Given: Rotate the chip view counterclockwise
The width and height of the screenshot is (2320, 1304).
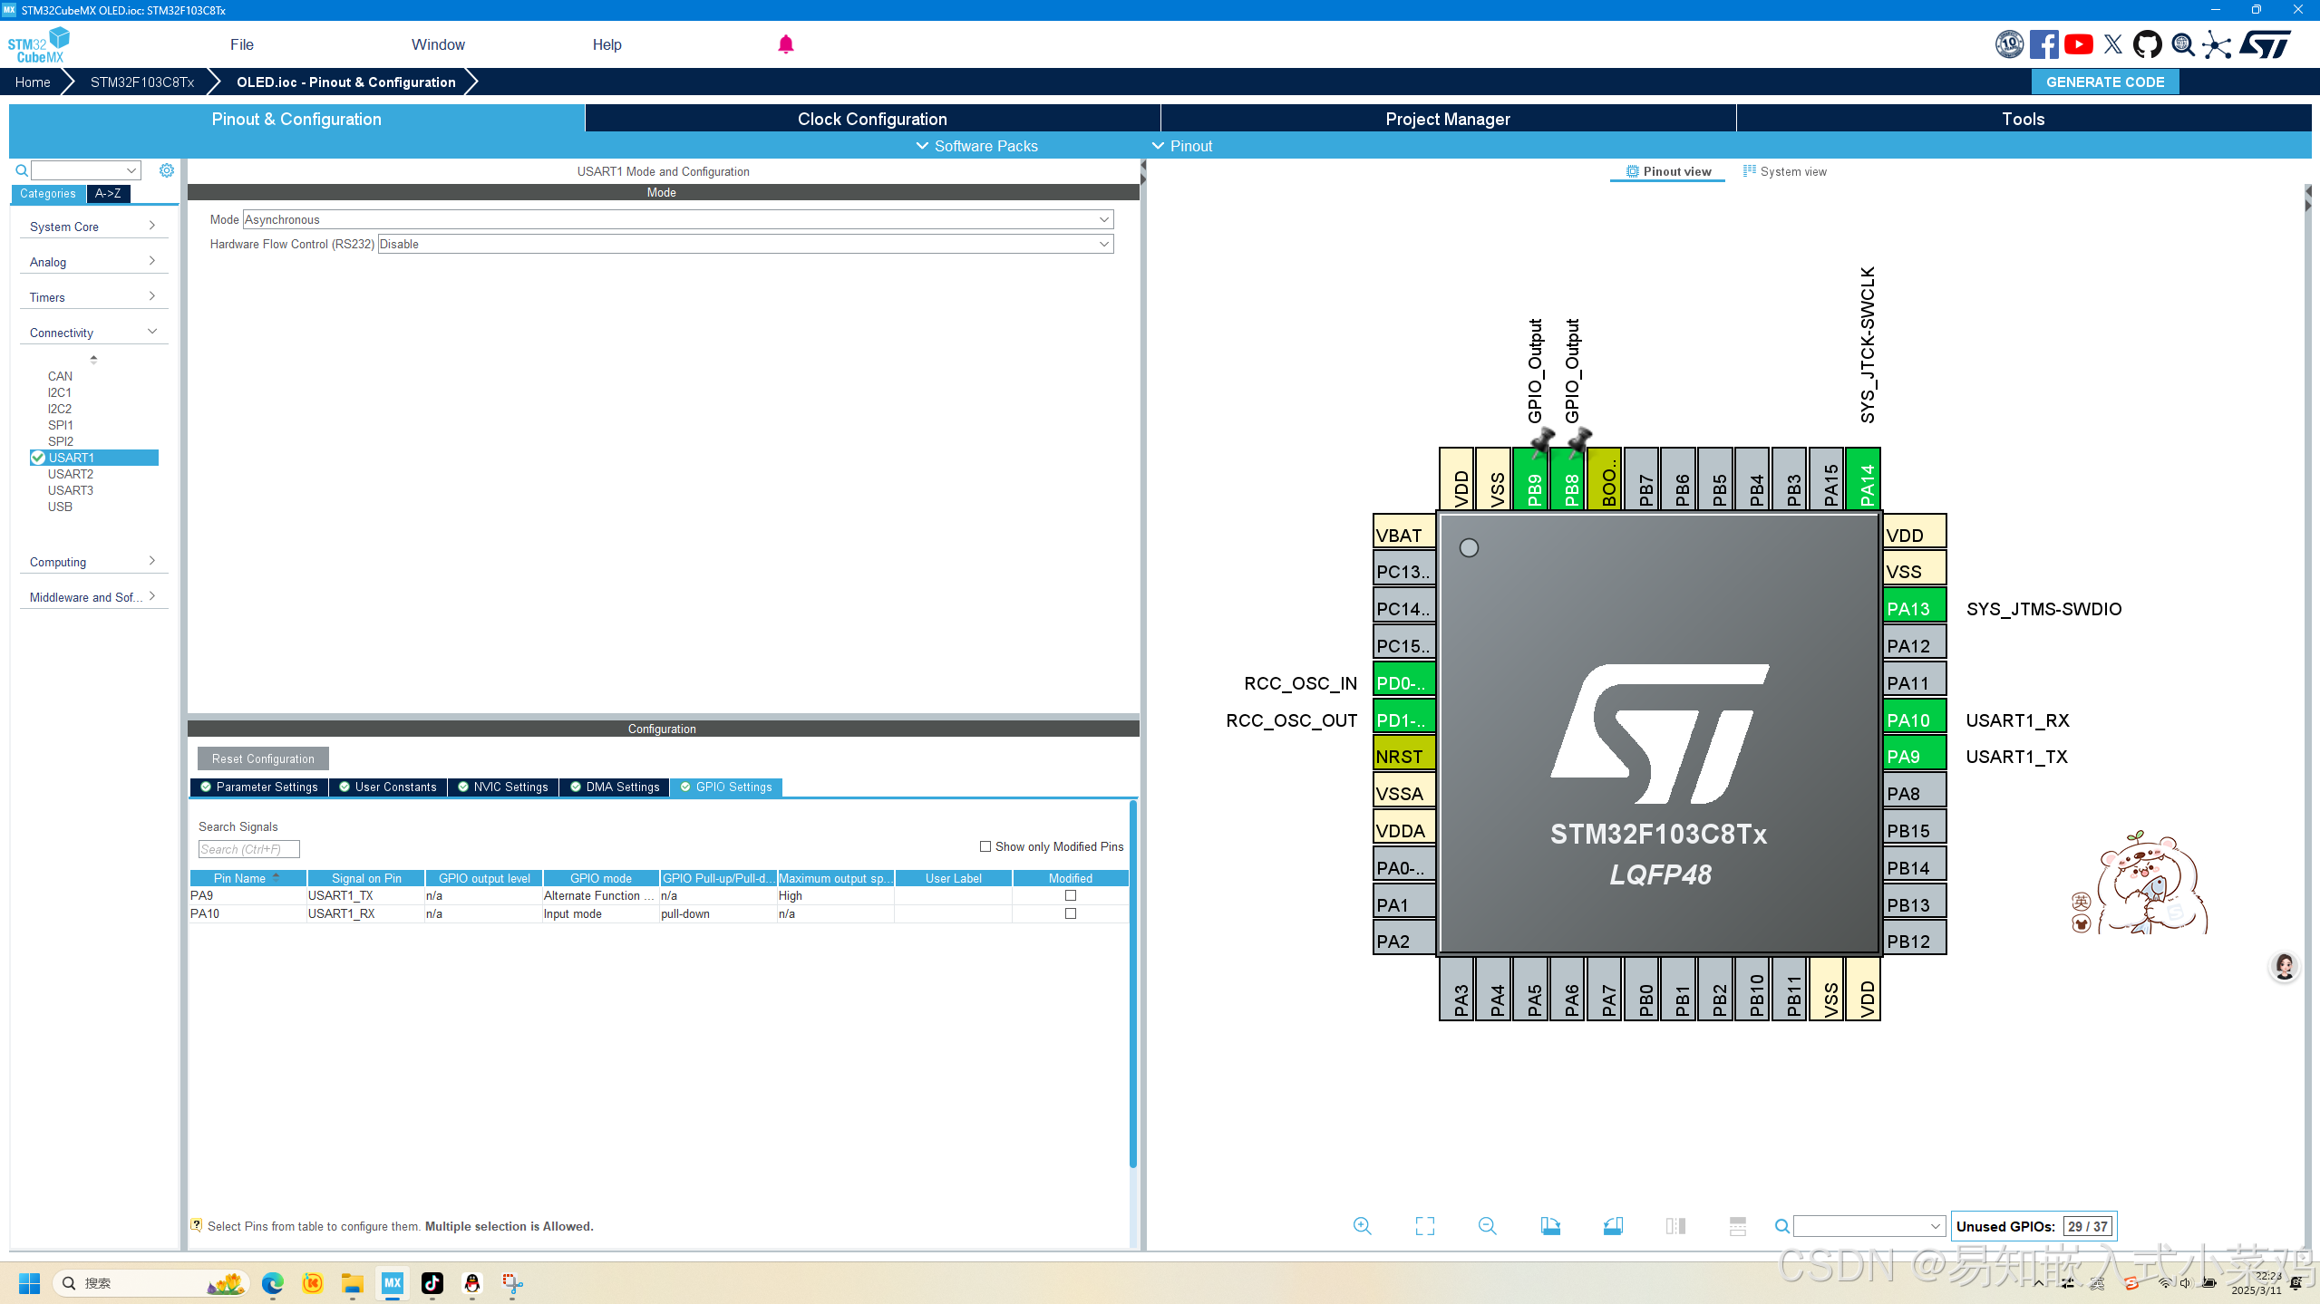Looking at the screenshot, I should click(x=1613, y=1226).
